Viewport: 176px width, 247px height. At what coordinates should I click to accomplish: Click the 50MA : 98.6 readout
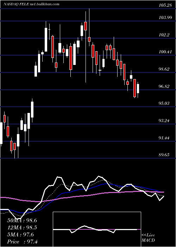point(22,221)
